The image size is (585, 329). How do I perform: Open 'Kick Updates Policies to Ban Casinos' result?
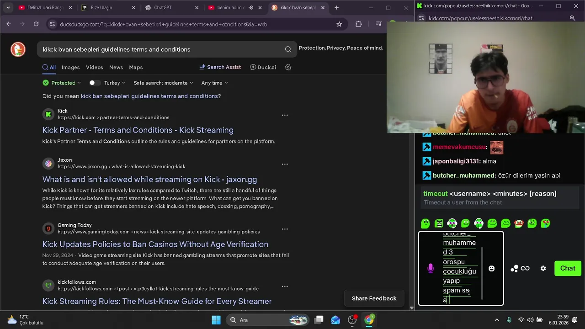(155, 244)
